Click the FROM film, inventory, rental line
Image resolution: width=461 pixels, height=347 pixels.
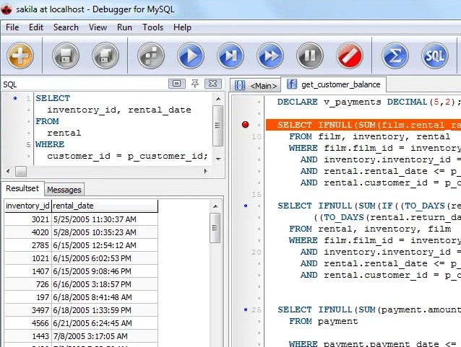click(369, 136)
